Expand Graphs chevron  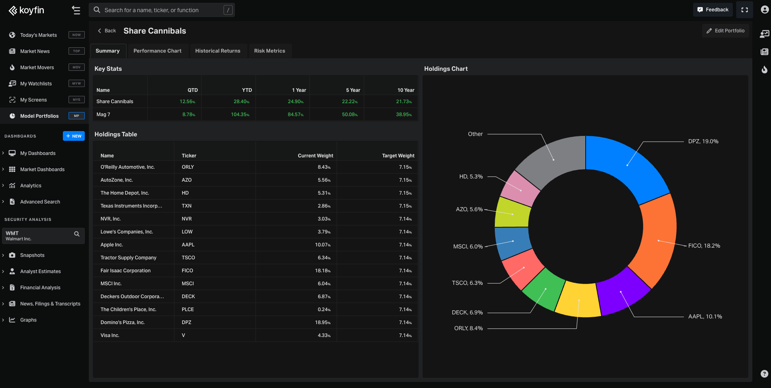(x=3, y=320)
